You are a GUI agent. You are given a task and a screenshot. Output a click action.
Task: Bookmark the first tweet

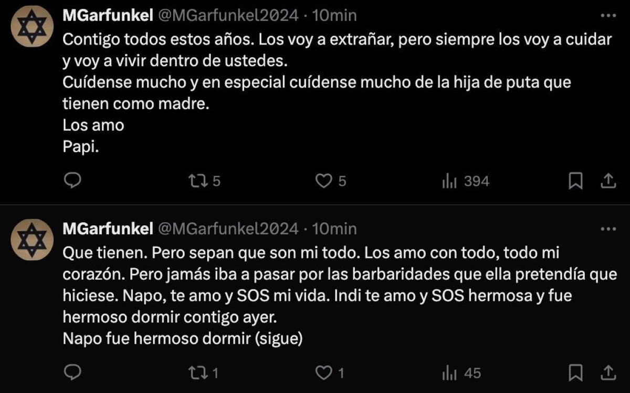(x=576, y=180)
